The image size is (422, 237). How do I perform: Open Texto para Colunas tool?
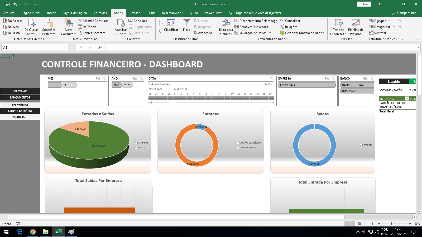[226, 27]
